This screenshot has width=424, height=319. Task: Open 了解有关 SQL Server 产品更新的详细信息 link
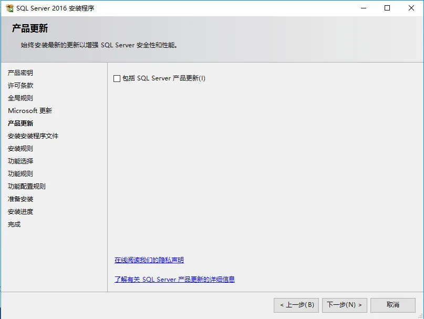click(x=174, y=279)
